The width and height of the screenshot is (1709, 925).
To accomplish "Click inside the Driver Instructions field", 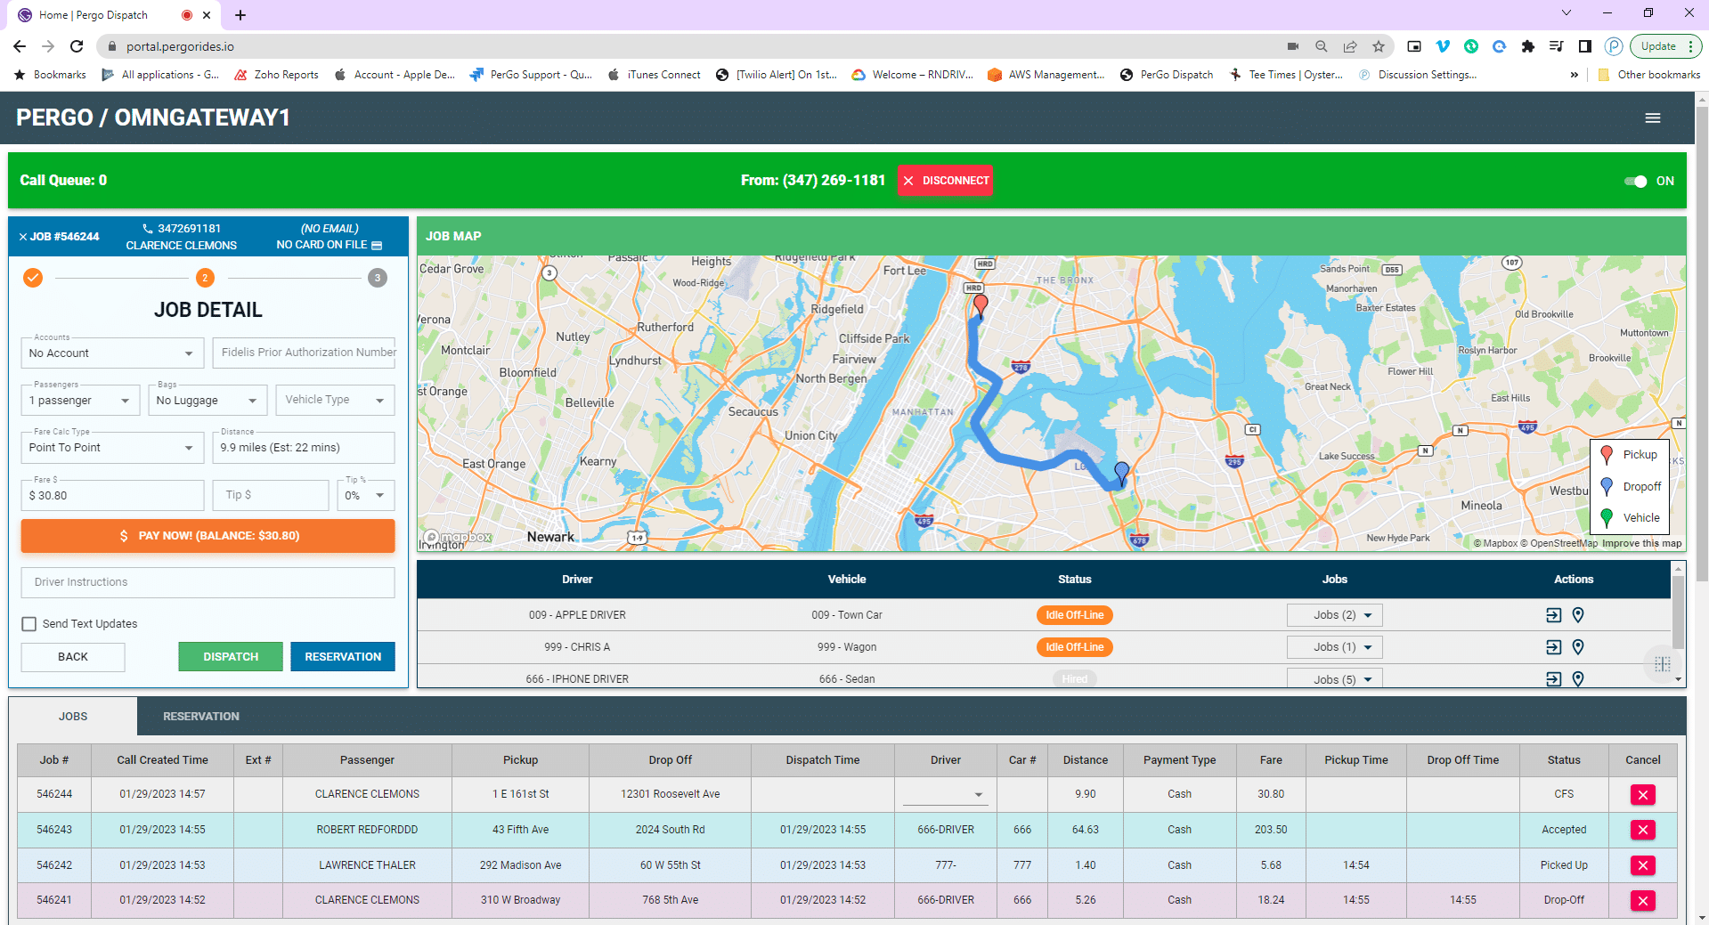I will (x=208, y=582).
